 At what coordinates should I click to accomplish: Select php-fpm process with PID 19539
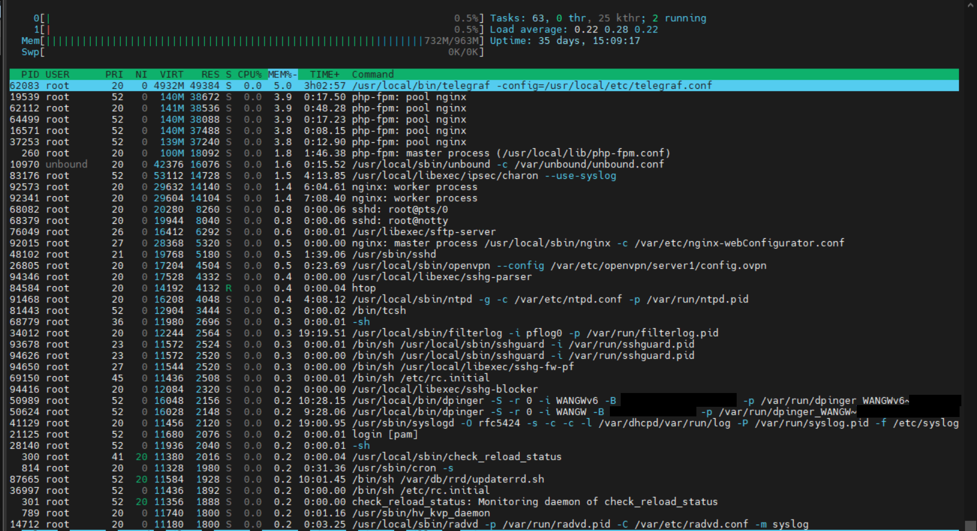(x=484, y=97)
